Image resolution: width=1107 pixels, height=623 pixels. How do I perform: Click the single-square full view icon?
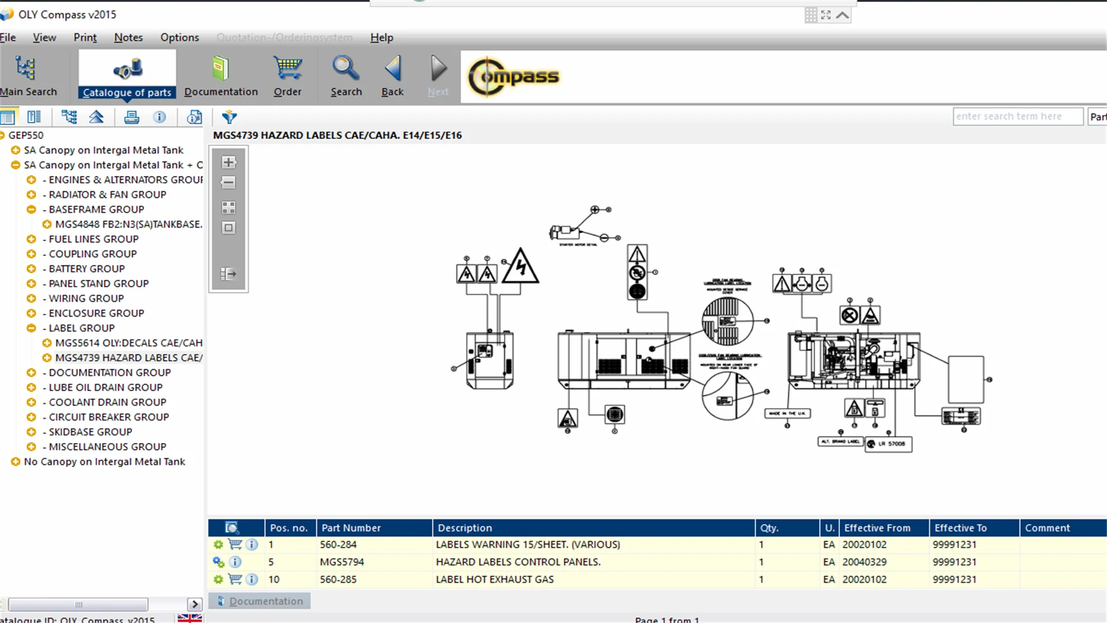pos(228,228)
